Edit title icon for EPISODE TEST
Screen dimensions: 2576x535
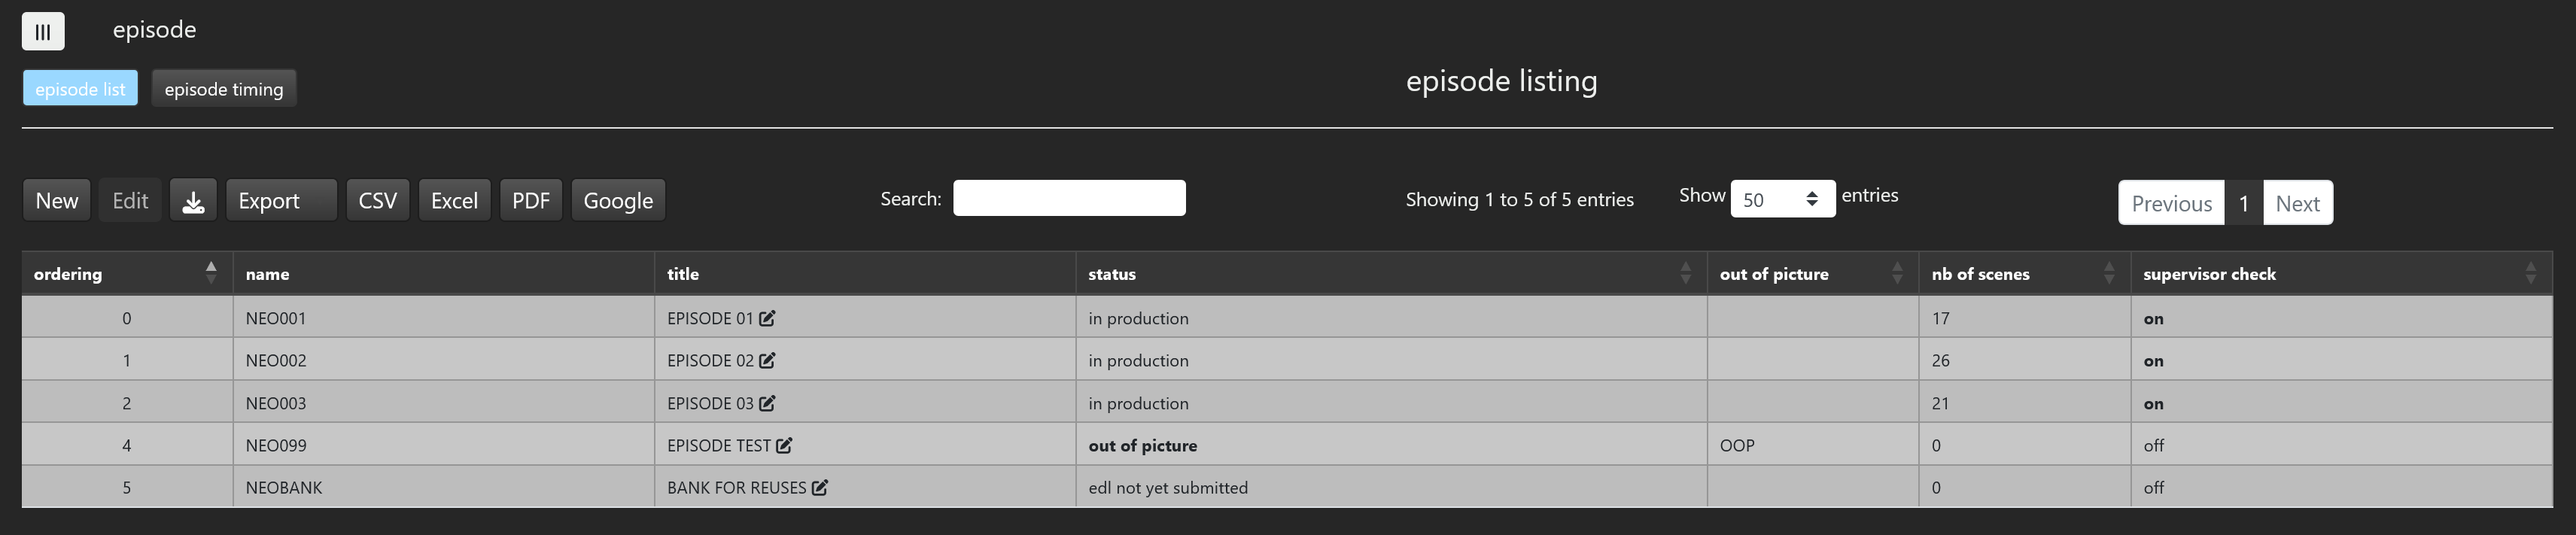784,446
